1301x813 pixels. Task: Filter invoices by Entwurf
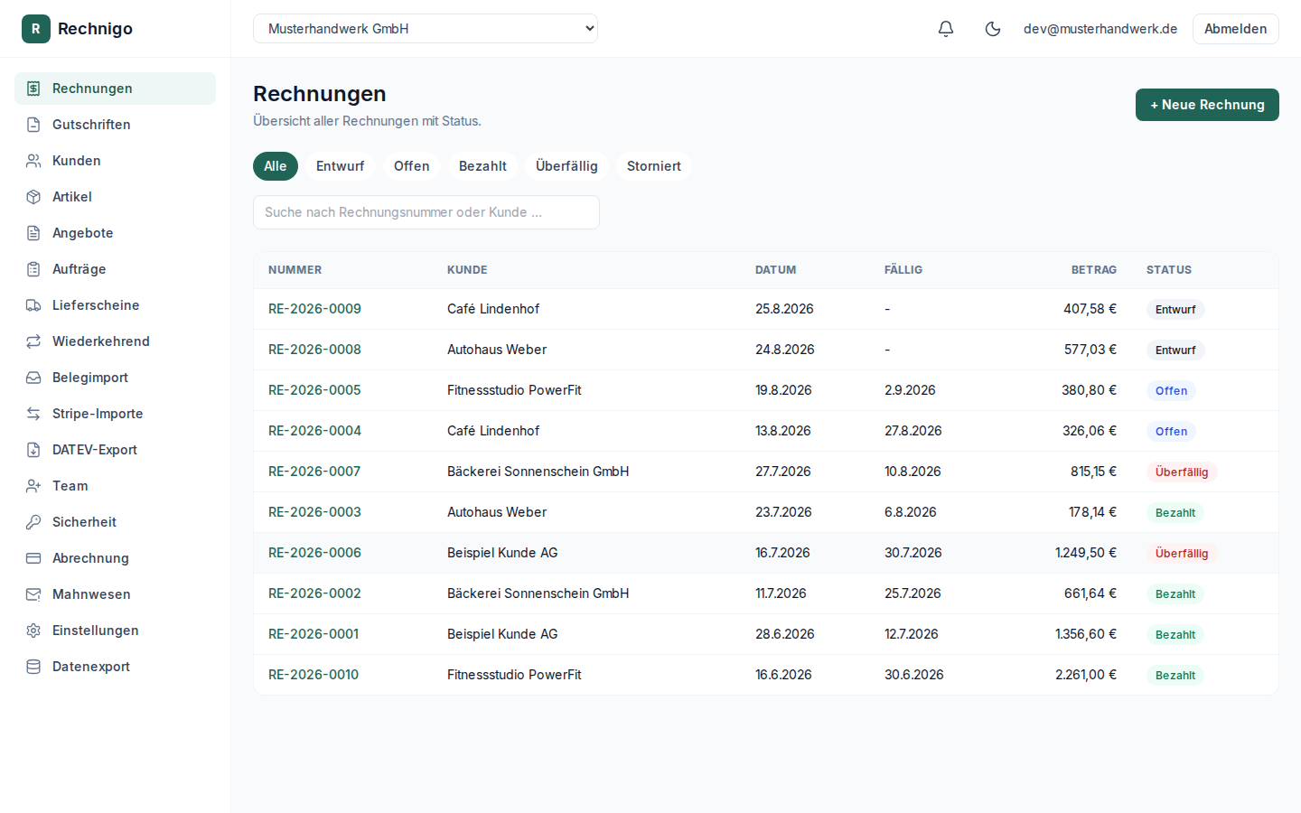point(340,166)
